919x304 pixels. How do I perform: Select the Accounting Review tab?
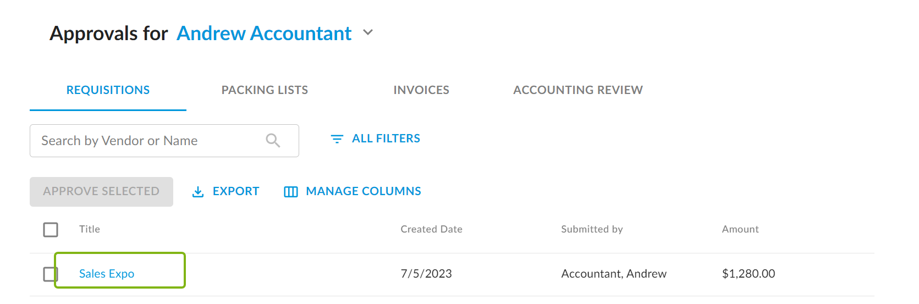[577, 90]
